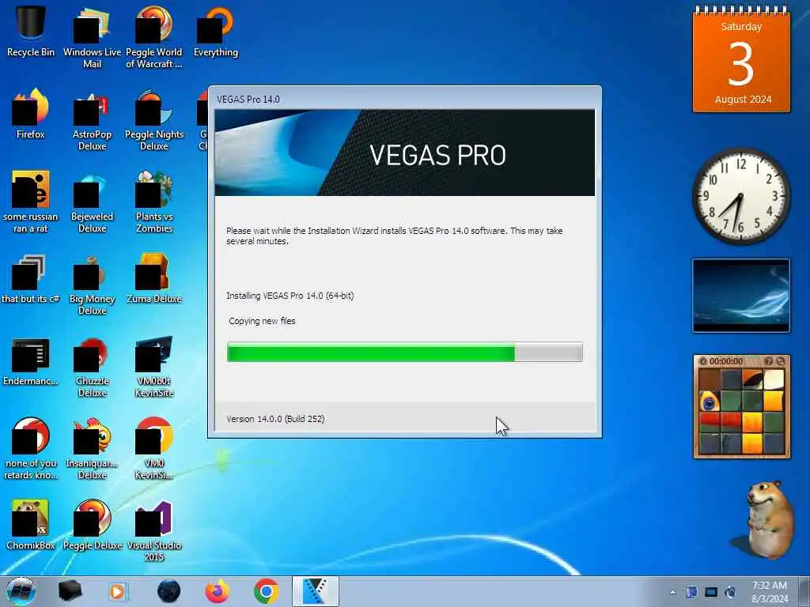
Task: Select the Peggle World of Warcraft icon
Action: tap(154, 36)
